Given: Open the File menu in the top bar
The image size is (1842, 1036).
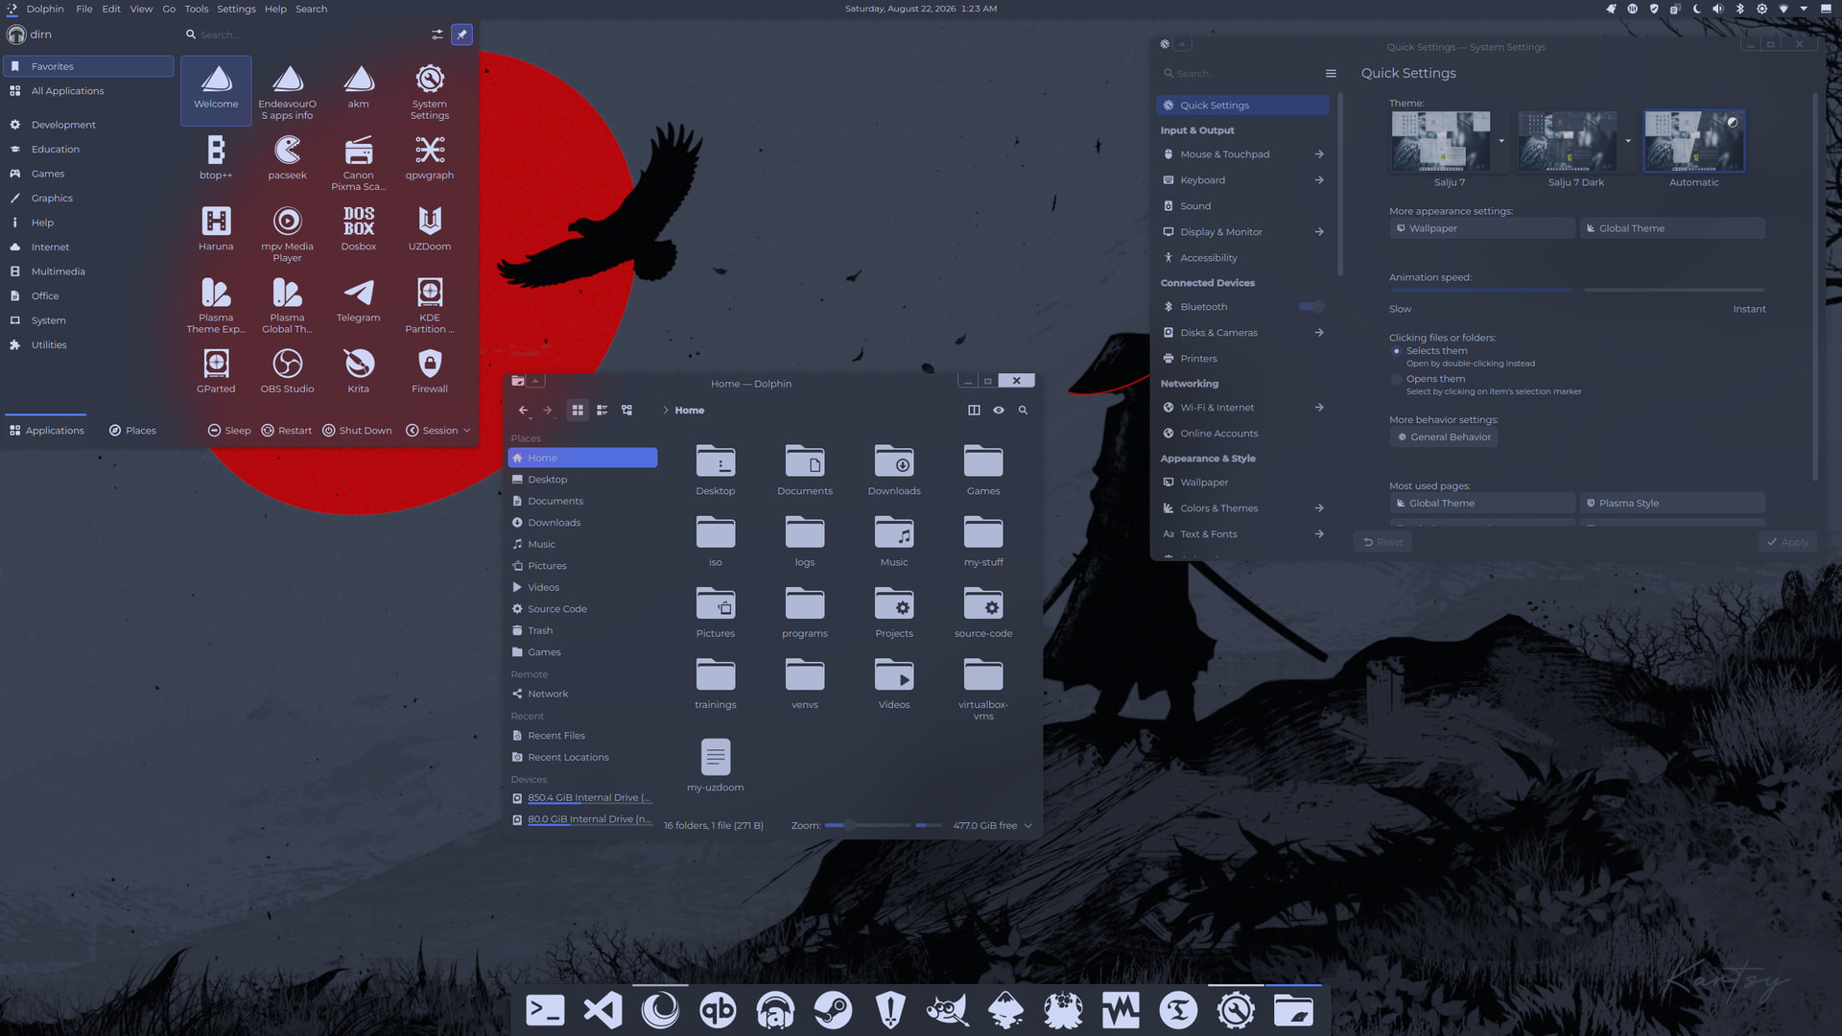Looking at the screenshot, I should coord(84,9).
